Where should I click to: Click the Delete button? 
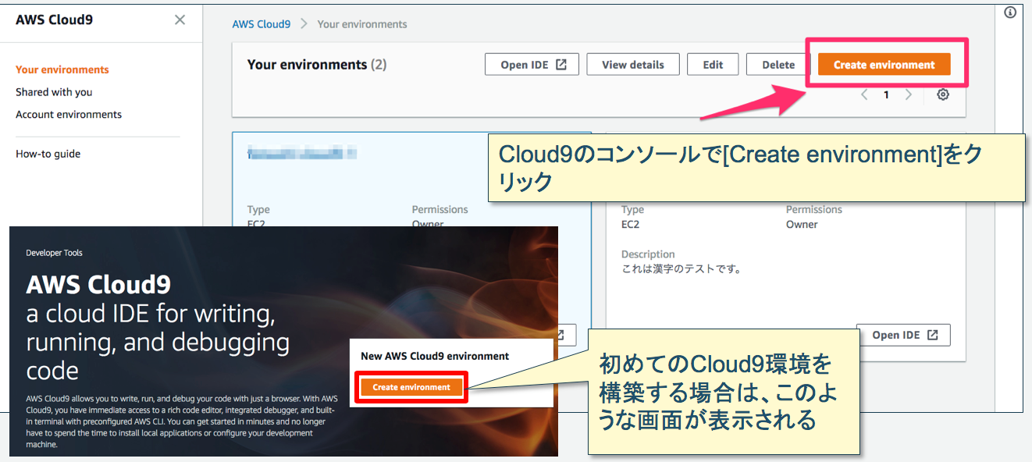pyautogui.click(x=778, y=65)
